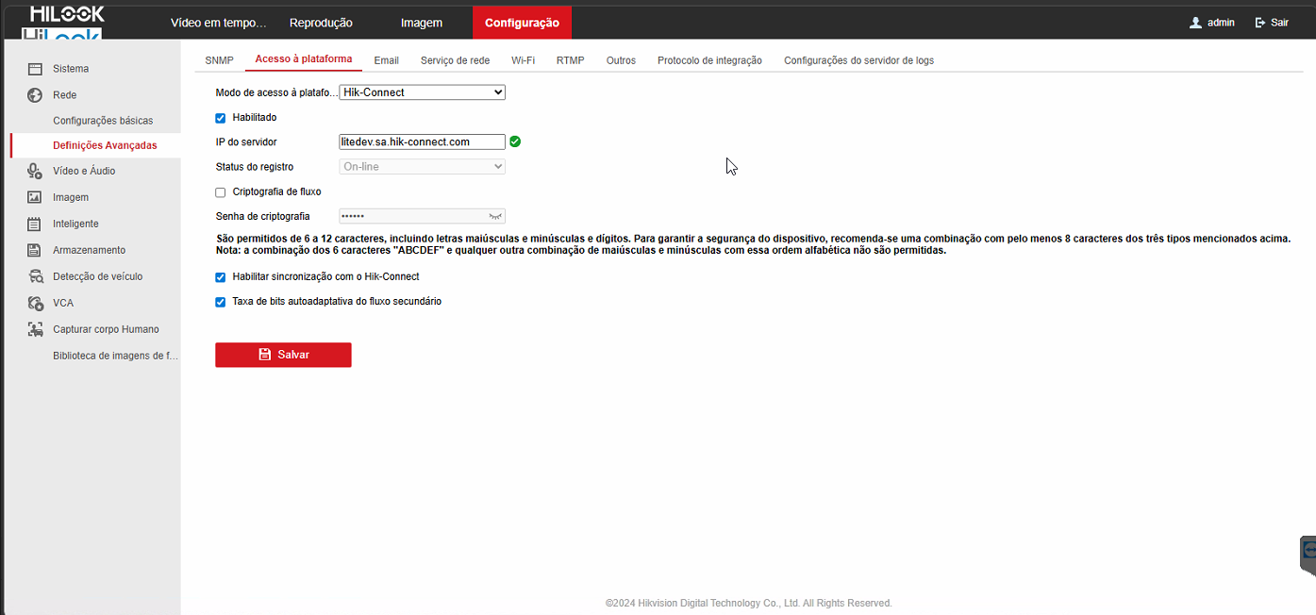Switch to the Email tab
The height and width of the screenshot is (615, 1316).
pos(386,60)
